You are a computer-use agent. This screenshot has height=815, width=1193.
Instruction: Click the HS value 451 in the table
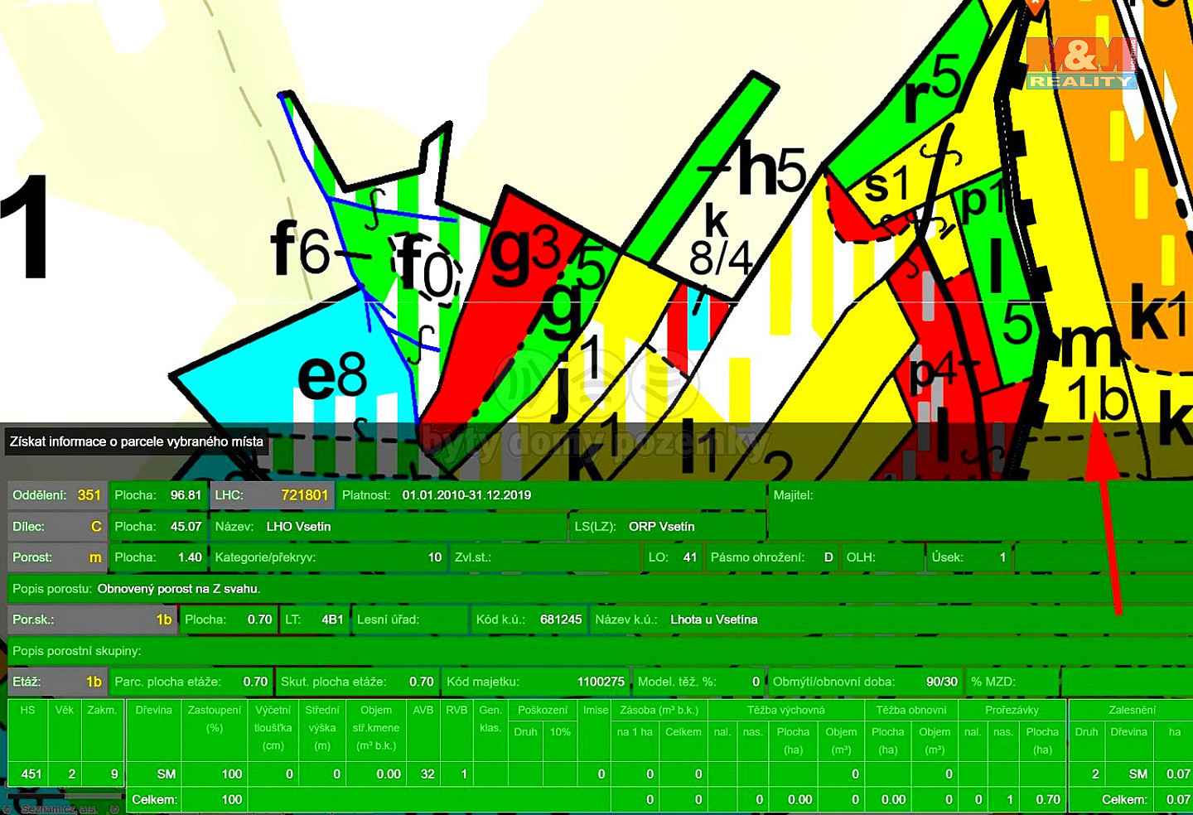[31, 774]
